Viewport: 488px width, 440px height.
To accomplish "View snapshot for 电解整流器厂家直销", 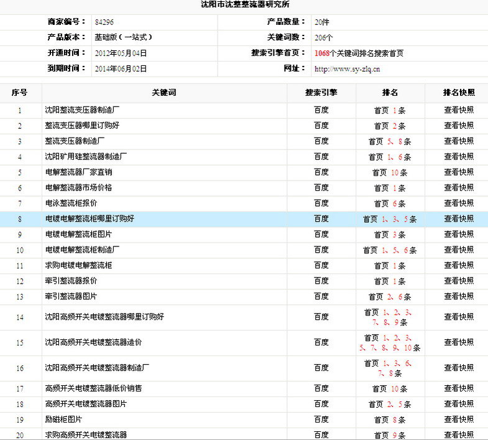I will click(x=459, y=172).
